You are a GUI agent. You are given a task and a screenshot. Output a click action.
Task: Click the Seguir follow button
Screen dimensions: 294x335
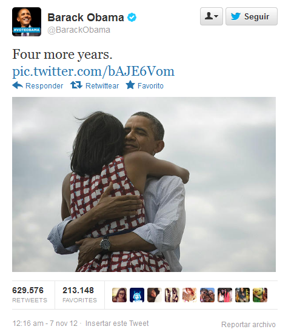point(252,16)
